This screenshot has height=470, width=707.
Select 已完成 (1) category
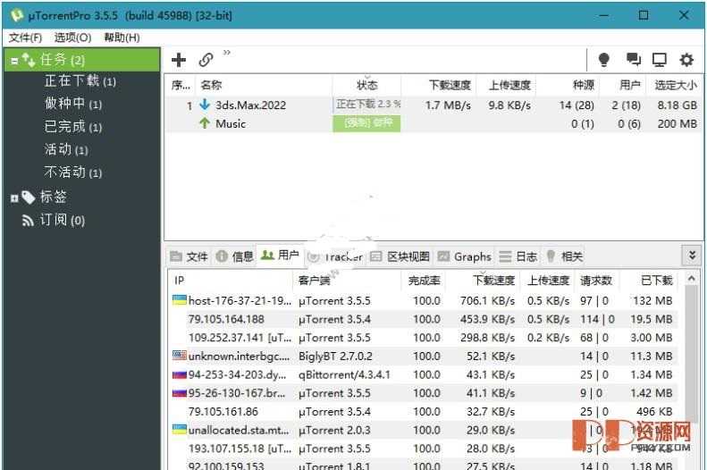point(73,127)
